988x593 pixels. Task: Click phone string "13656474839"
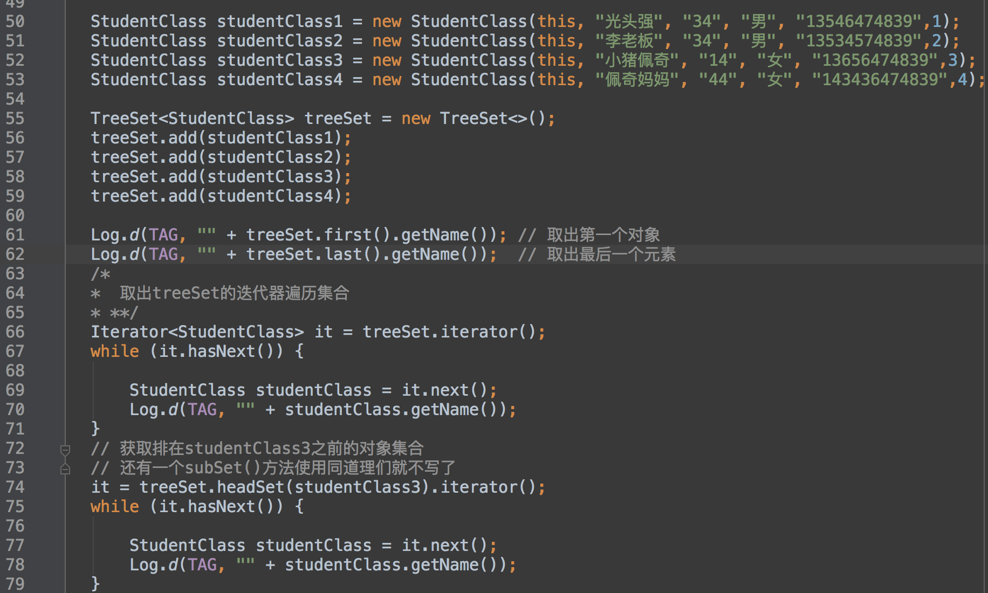(875, 60)
